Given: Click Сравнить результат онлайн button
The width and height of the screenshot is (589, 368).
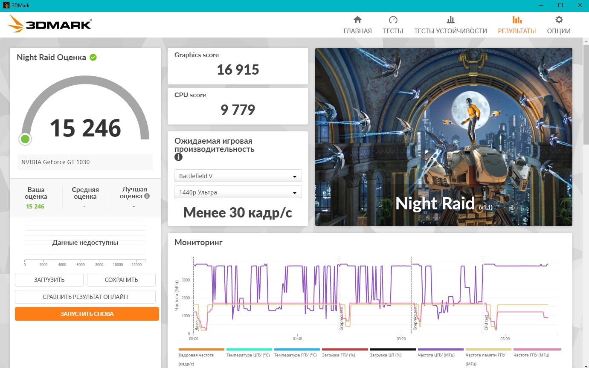Looking at the screenshot, I should [x=85, y=297].
